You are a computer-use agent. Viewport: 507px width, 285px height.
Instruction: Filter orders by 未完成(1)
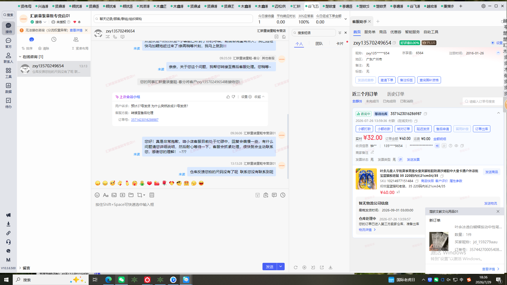click(x=372, y=101)
